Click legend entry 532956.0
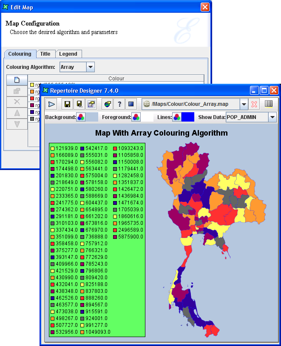Screen dimensions: 281x346 click(64, 332)
